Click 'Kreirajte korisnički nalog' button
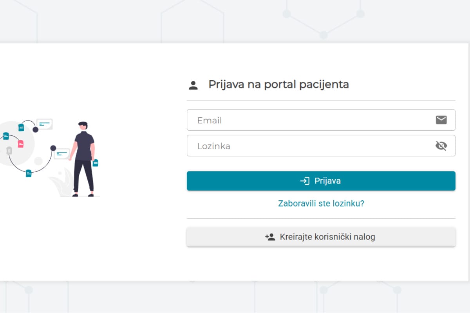 (321, 237)
